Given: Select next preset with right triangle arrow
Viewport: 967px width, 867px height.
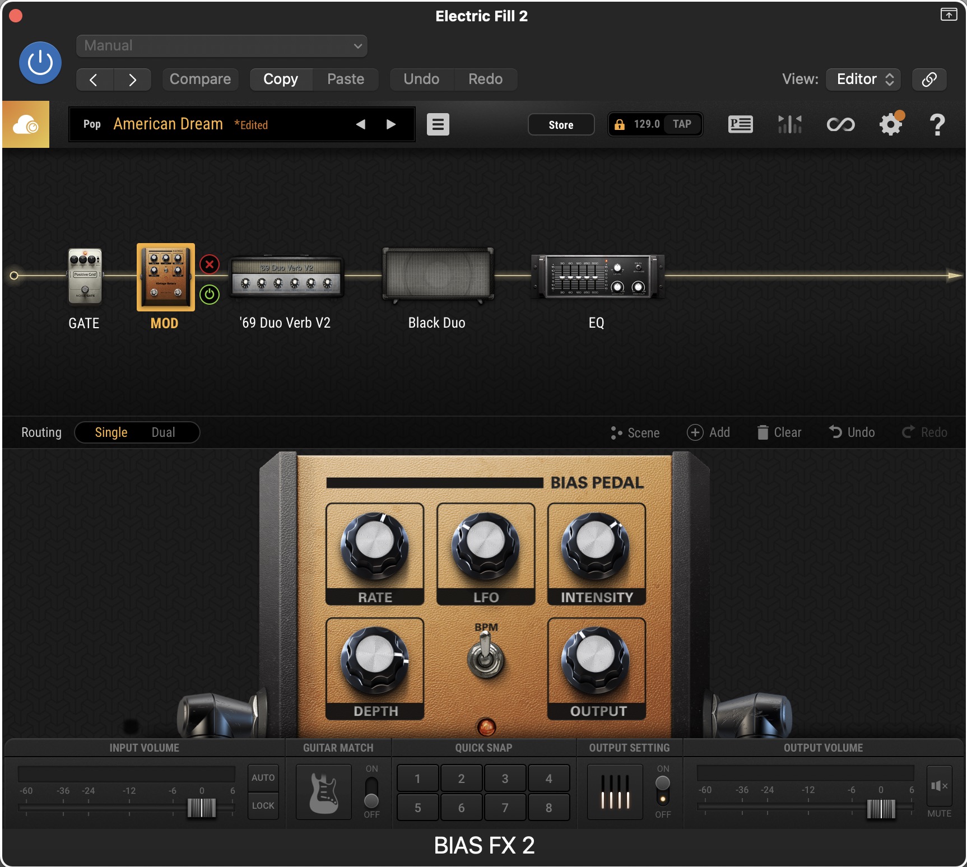Looking at the screenshot, I should pos(391,124).
